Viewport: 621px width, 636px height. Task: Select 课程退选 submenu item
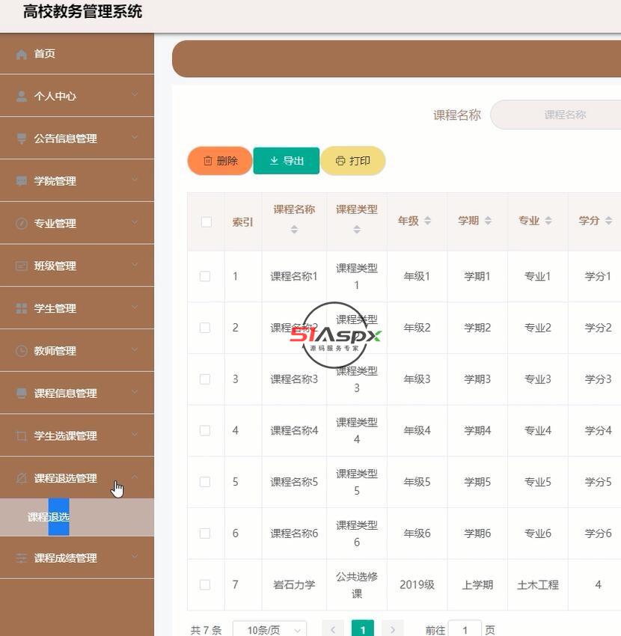77,517
